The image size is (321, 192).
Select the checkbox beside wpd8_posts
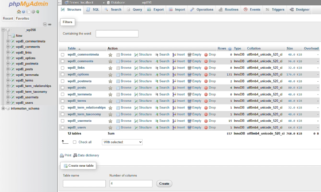[62, 88]
